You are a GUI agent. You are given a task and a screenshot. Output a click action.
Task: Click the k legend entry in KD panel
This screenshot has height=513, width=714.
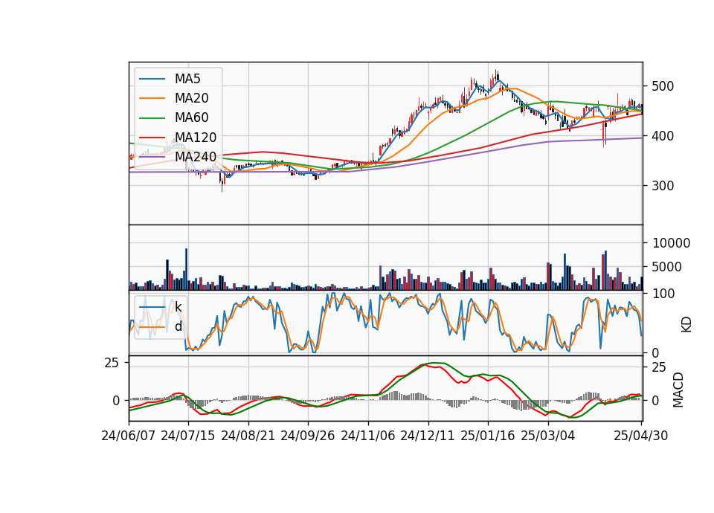178,307
